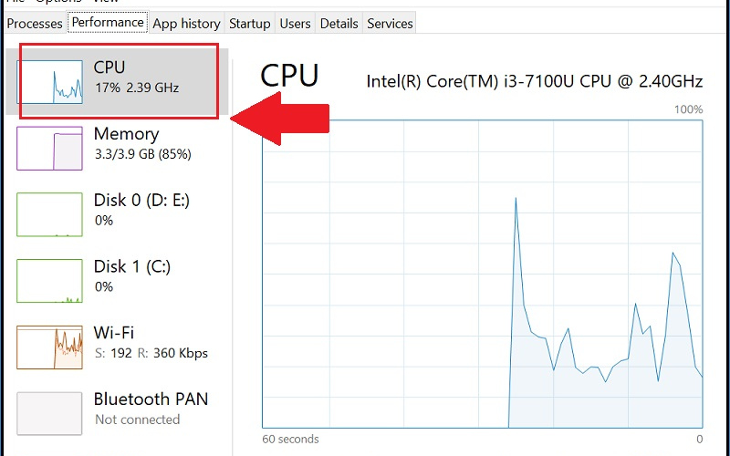
Task: Click the CPU utilization graph area
Action: tap(482, 274)
